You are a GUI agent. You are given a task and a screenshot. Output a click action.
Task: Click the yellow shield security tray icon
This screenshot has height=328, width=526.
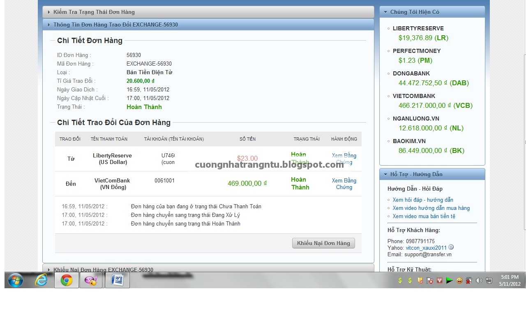pyautogui.click(x=420, y=281)
